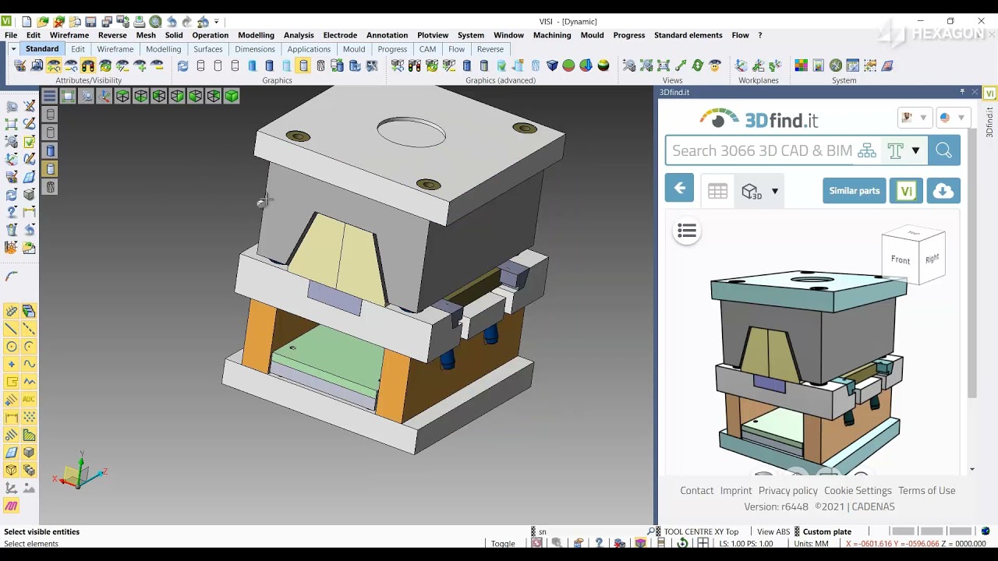Image resolution: width=998 pixels, height=561 pixels.
Task: Open the Contact link
Action: [696, 490]
